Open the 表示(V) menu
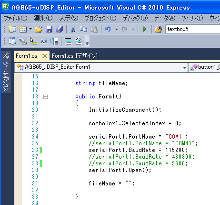The image size is (220, 205). [x=69, y=18]
